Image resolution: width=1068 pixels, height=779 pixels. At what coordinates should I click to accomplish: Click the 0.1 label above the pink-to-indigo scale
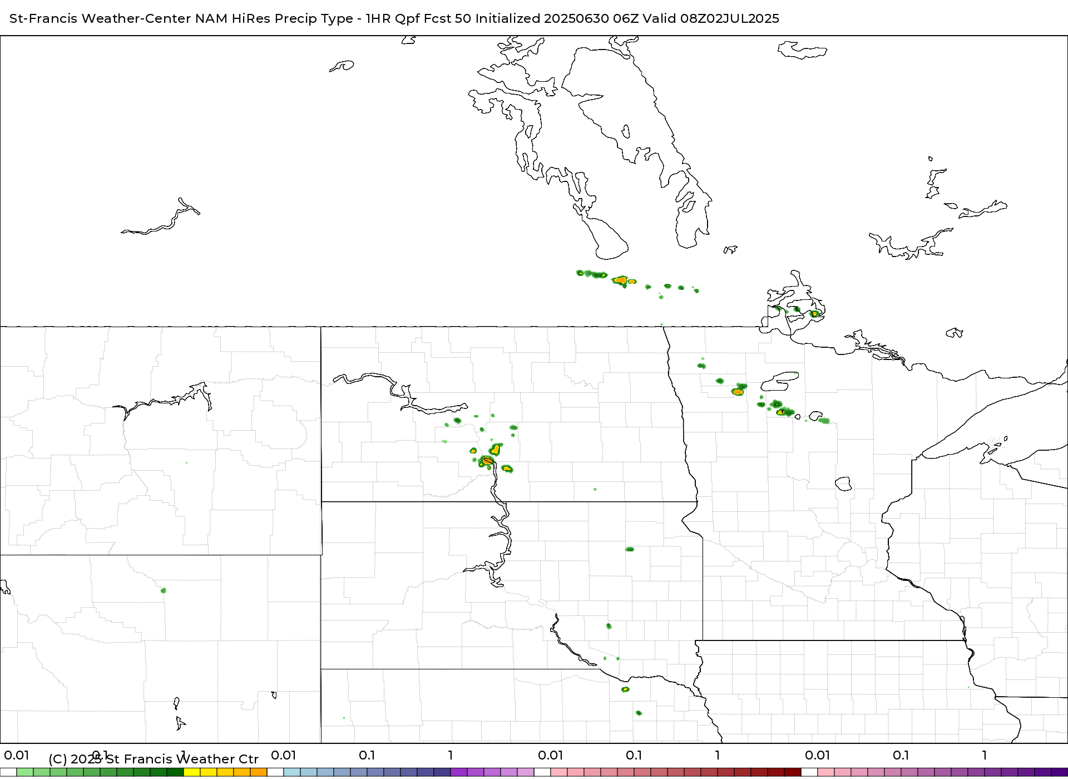click(x=901, y=755)
